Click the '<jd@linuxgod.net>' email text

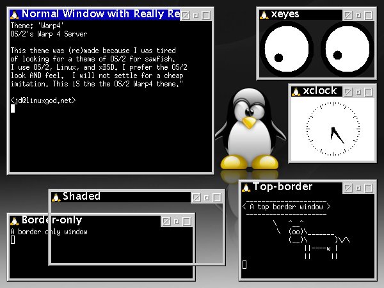point(44,100)
